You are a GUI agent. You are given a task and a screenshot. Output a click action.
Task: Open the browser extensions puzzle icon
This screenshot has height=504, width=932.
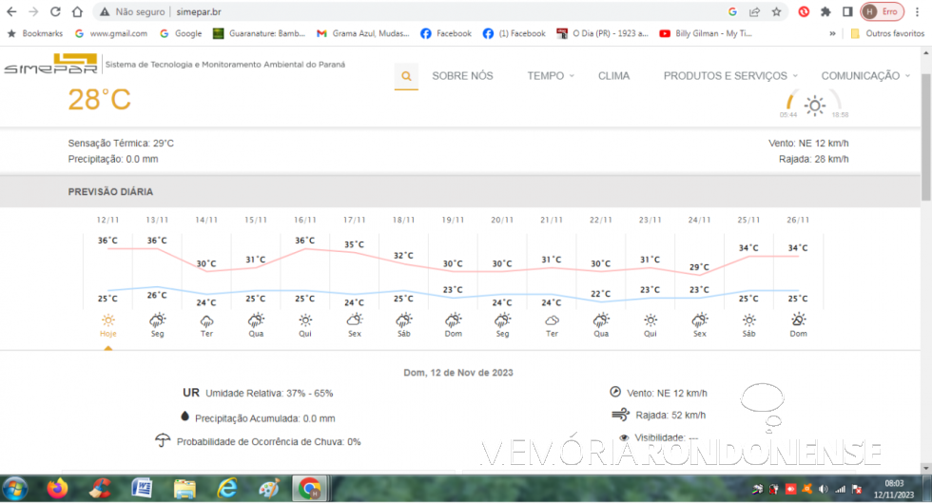point(825,12)
